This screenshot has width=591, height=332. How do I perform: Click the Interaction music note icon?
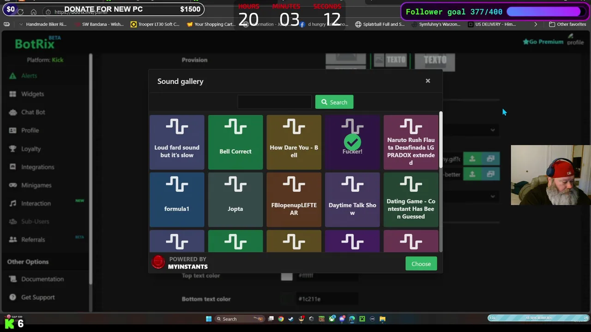point(12,203)
